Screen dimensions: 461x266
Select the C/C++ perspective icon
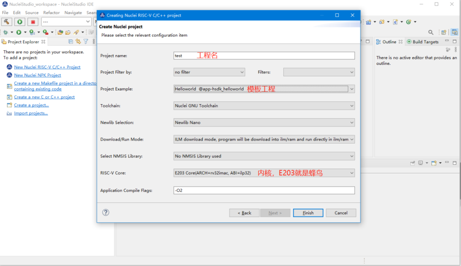[455, 32]
